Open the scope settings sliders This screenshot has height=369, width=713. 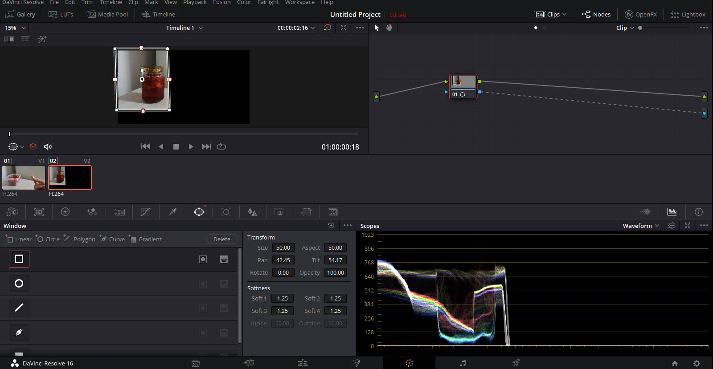click(671, 226)
